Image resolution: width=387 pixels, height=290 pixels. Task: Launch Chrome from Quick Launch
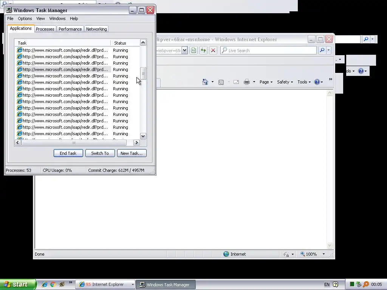coord(53,284)
